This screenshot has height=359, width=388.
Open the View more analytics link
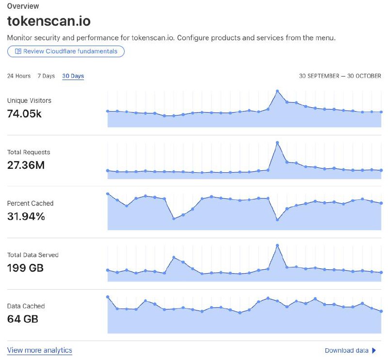[40, 350]
